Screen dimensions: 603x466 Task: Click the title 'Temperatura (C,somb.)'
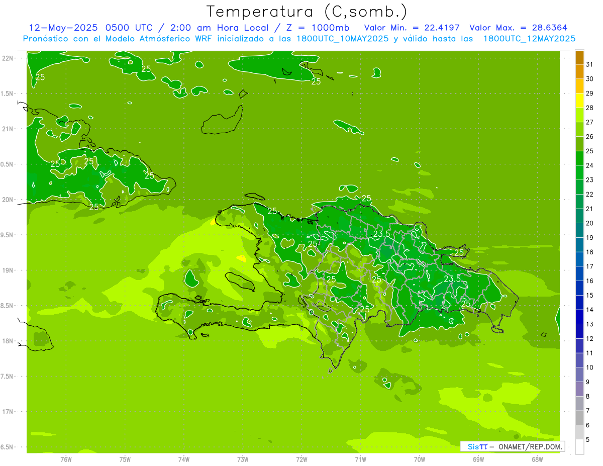(307, 12)
